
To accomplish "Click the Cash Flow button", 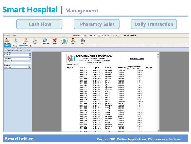I will (x=39, y=24).
